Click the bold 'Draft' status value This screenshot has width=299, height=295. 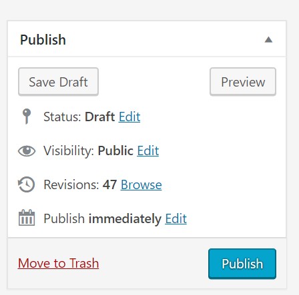click(x=100, y=117)
